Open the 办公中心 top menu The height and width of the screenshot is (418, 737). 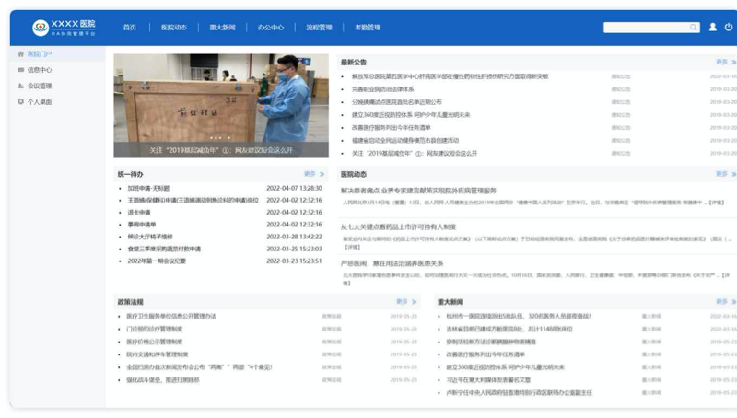point(271,28)
